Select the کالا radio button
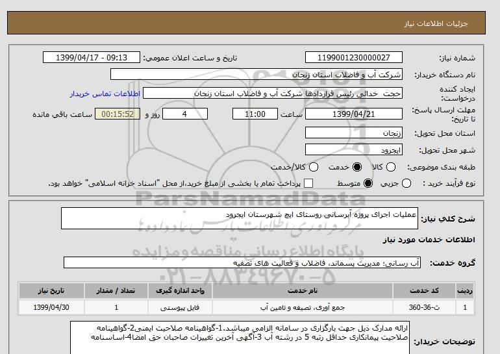The width and height of the screenshot is (500, 354). pos(391,167)
